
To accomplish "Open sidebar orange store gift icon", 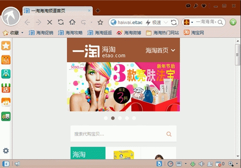I will pos(6,102).
